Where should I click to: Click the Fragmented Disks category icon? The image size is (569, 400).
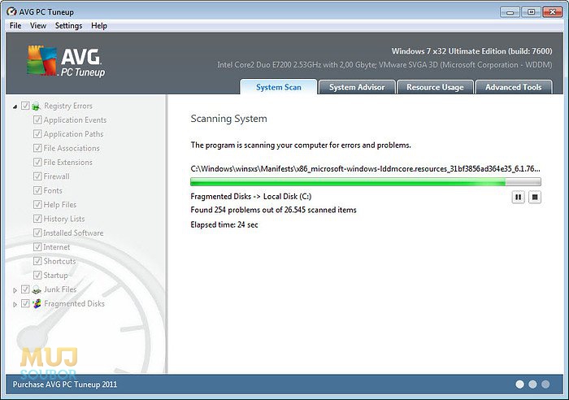pos(37,304)
